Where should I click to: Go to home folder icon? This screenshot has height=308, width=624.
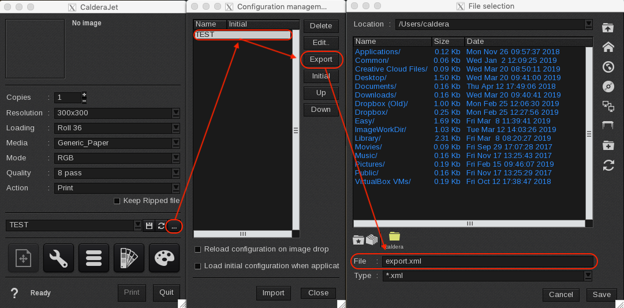click(x=608, y=47)
